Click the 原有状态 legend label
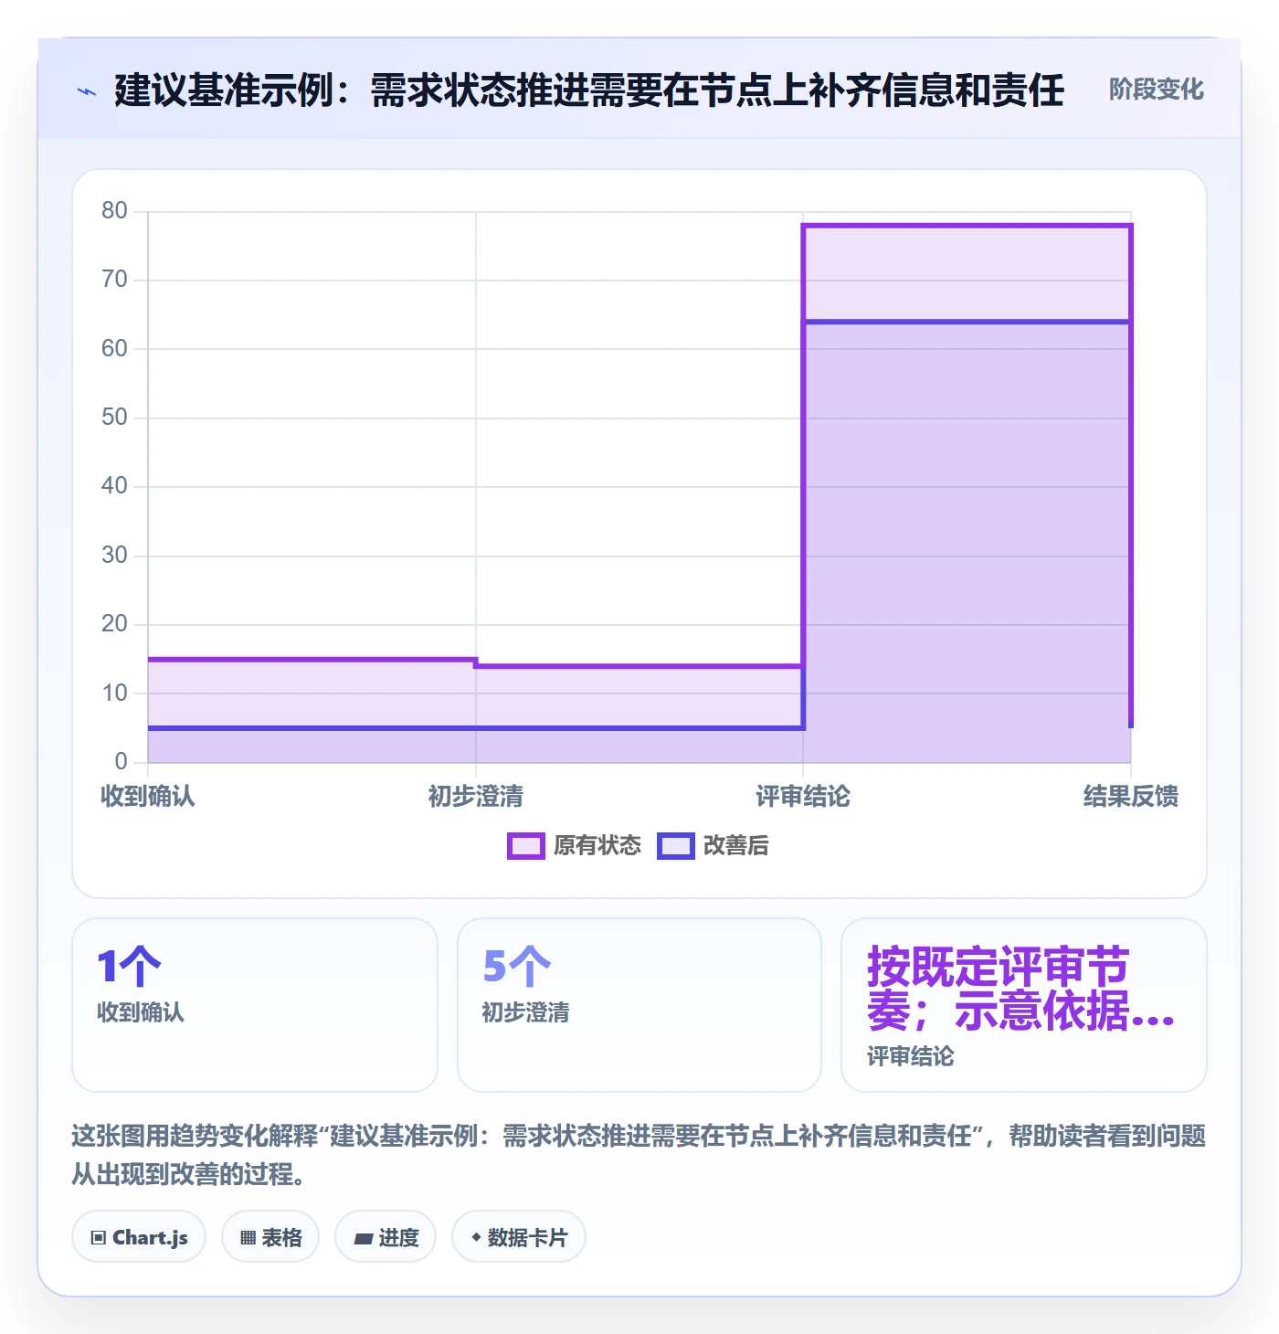The image size is (1279, 1334). pyautogui.click(x=597, y=846)
